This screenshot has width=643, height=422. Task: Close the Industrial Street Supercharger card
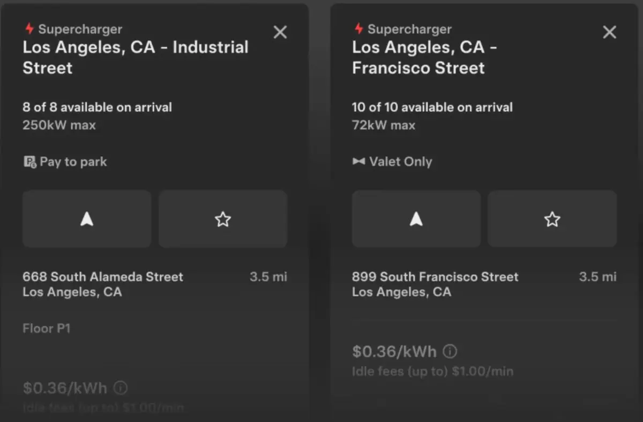point(280,32)
